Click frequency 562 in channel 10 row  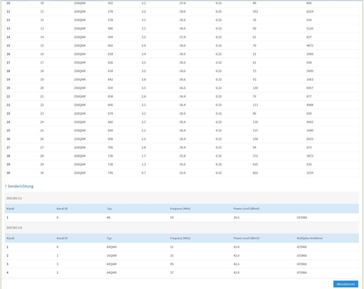(110, 3)
